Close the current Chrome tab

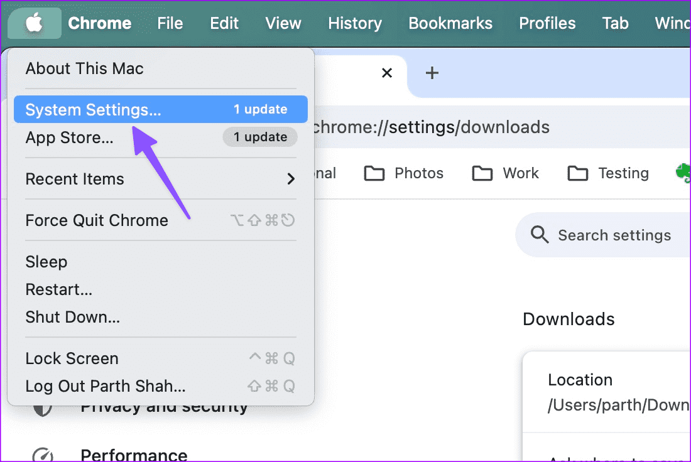[x=387, y=73]
